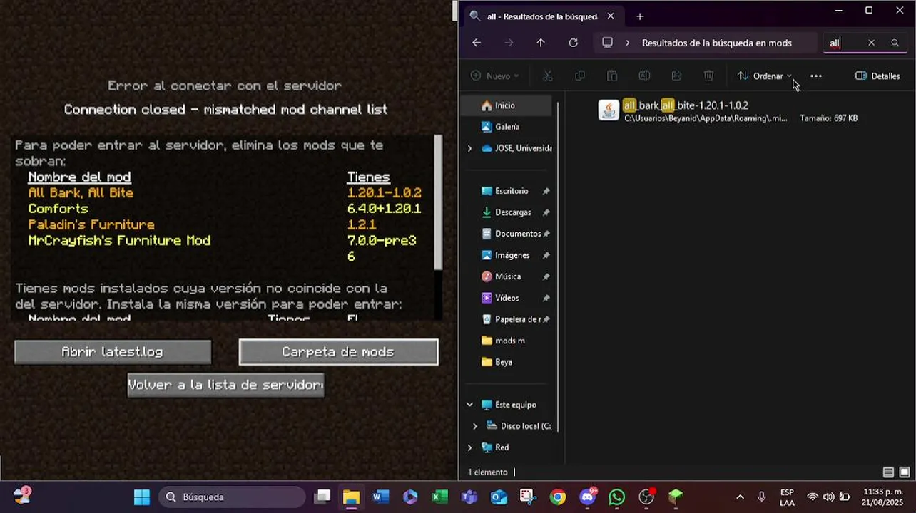Open Galería in navigation pane
916x513 pixels.
pyautogui.click(x=507, y=127)
